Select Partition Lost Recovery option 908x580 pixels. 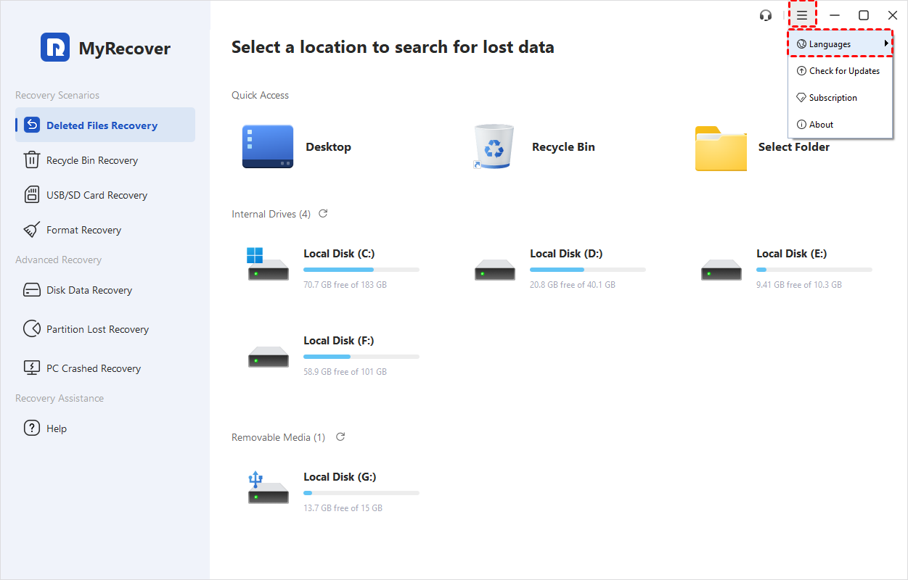click(x=97, y=329)
